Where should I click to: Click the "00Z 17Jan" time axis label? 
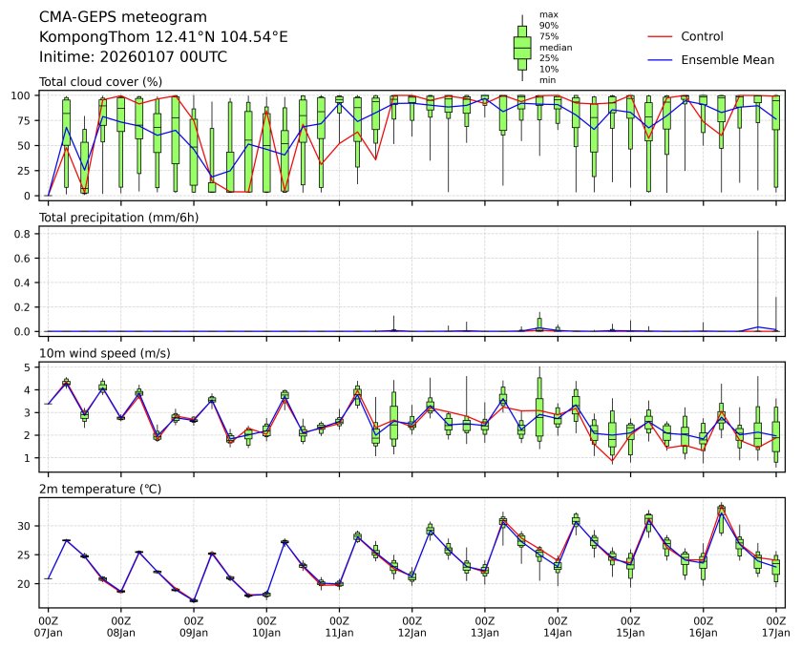[775, 625]
